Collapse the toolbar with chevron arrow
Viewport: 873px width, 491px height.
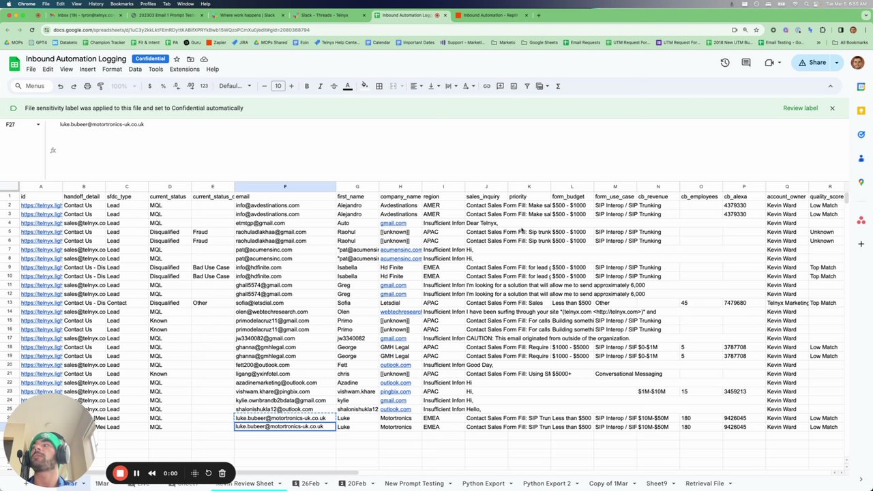(830, 86)
